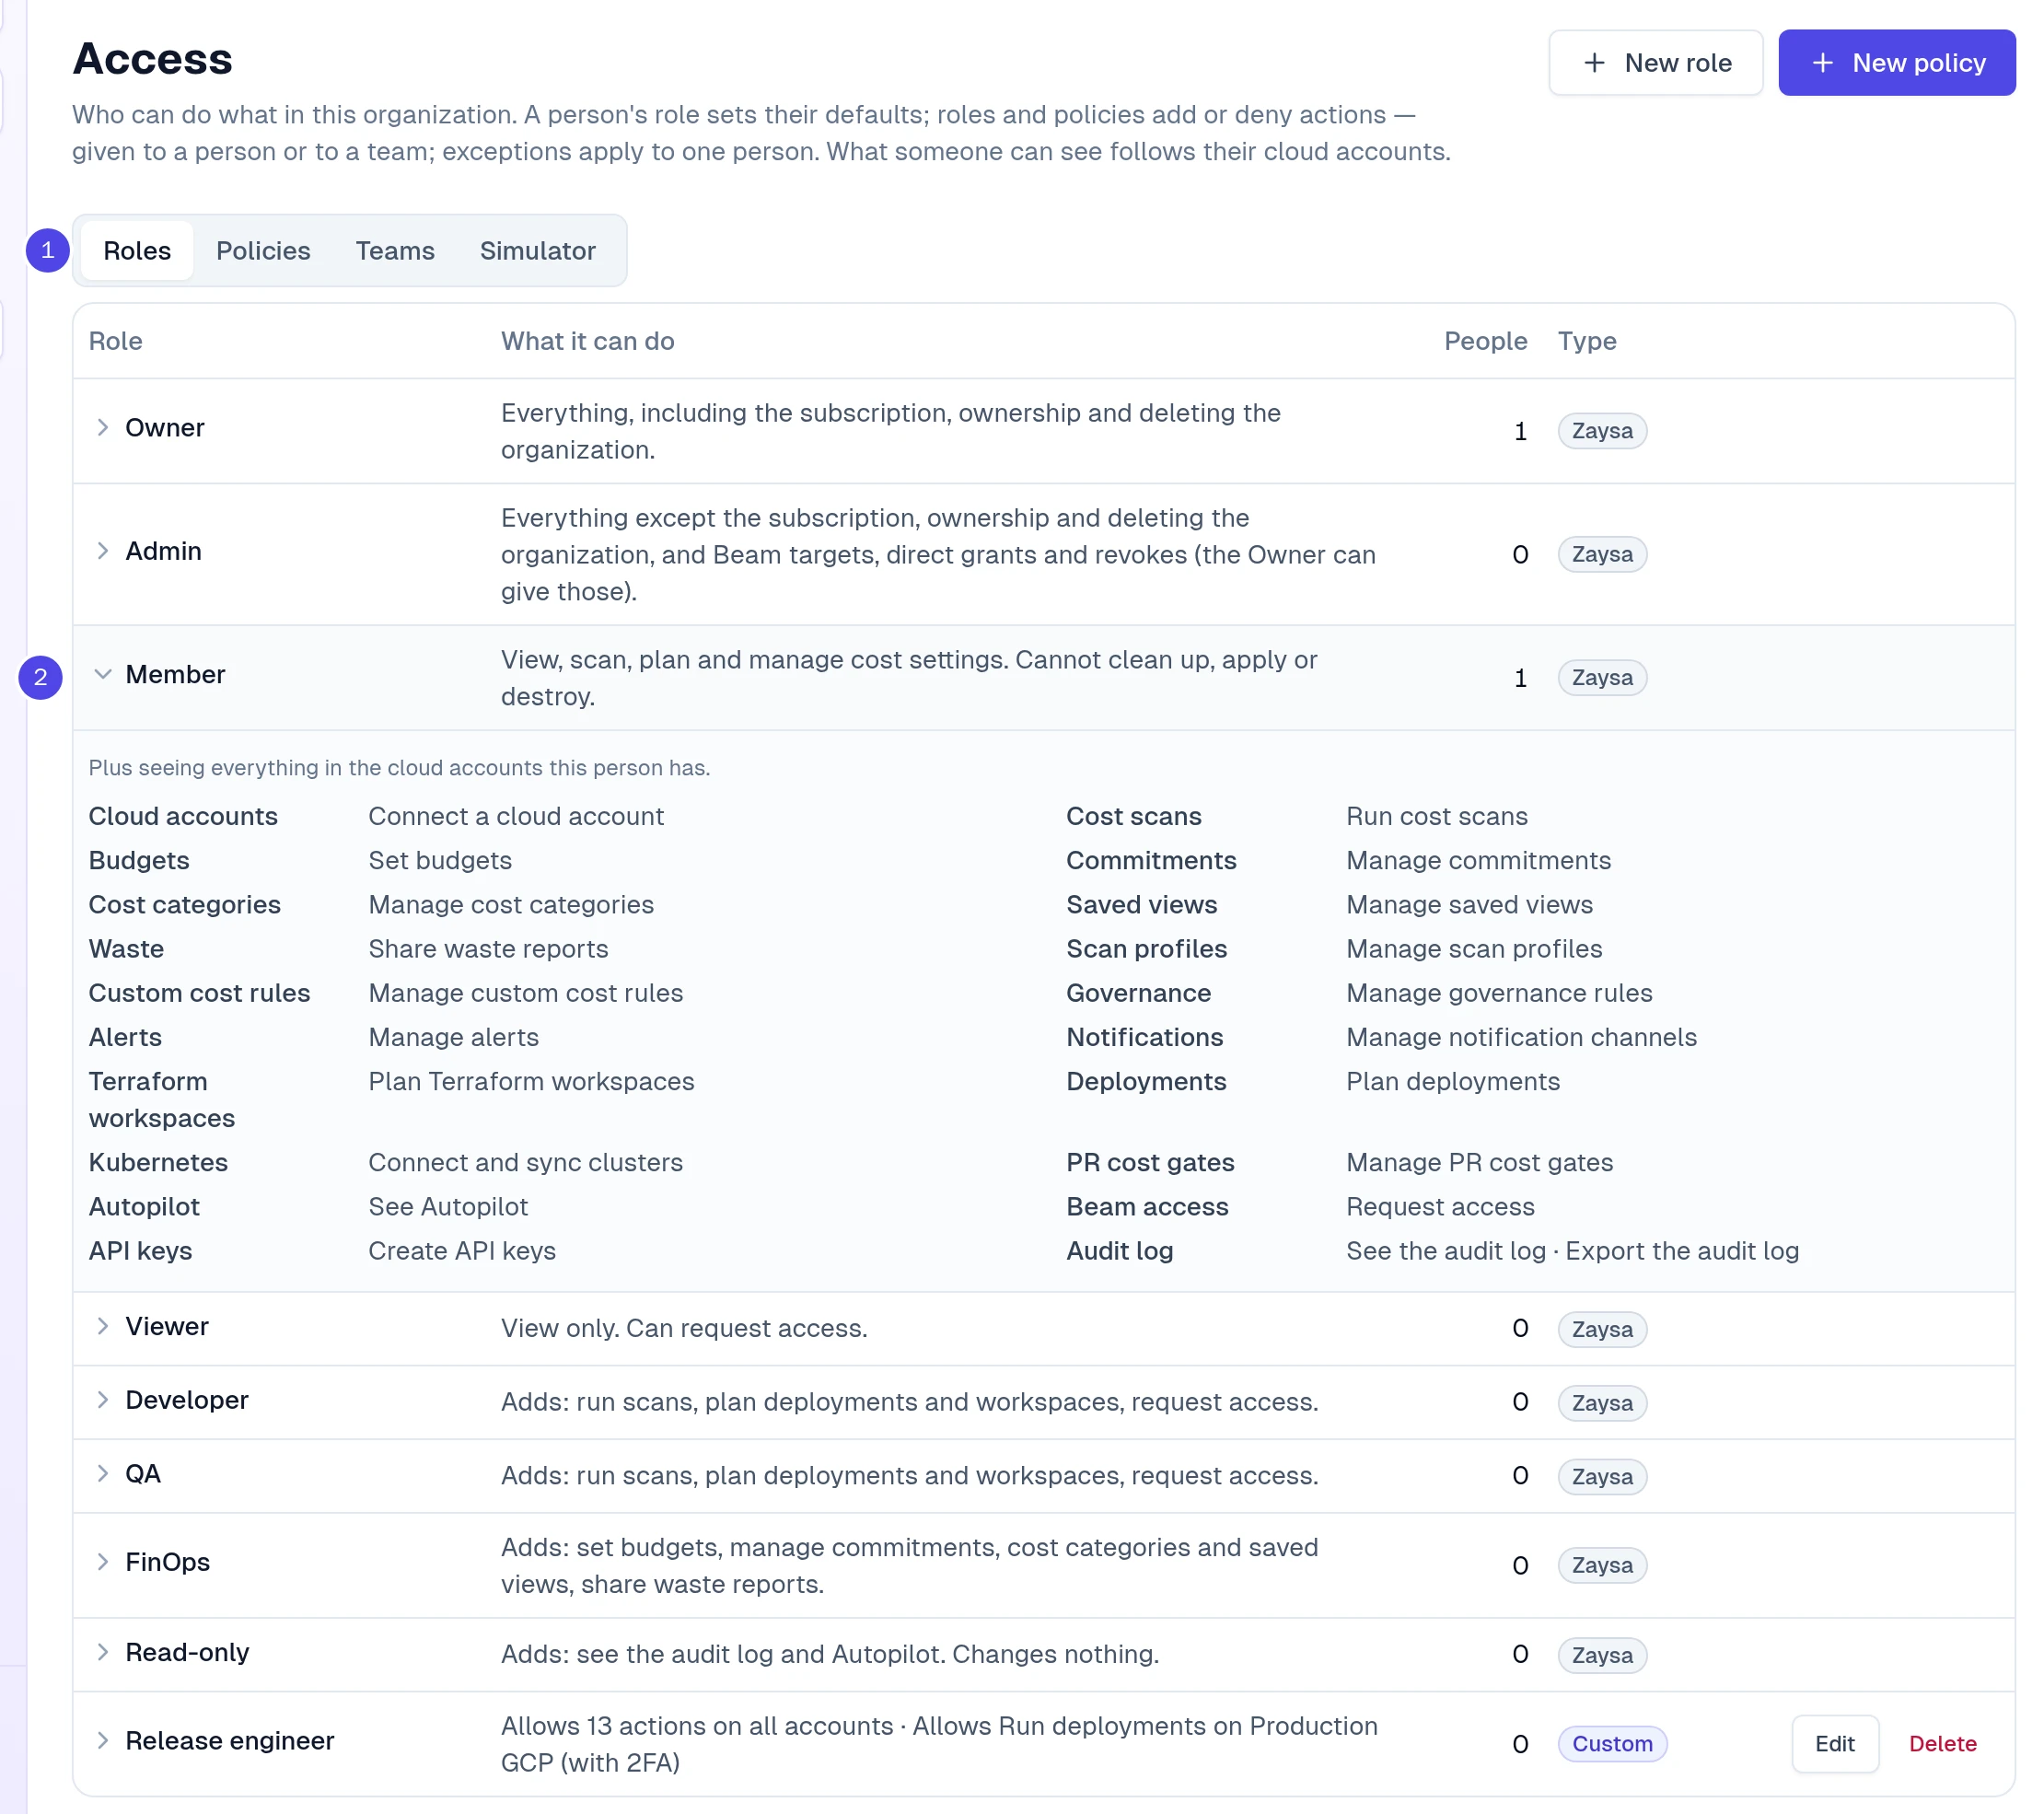This screenshot has width=2044, height=1814.
Task: Select the Admin role name
Action: click(164, 551)
